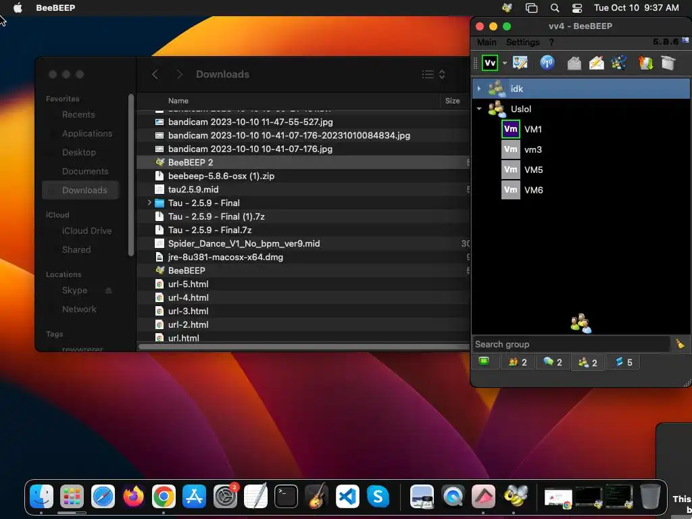Switch to the green screen home tab
692x519 pixels.
click(x=484, y=362)
